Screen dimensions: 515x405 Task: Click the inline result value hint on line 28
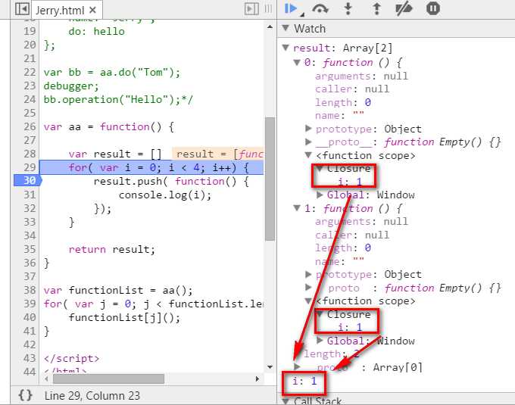point(218,154)
